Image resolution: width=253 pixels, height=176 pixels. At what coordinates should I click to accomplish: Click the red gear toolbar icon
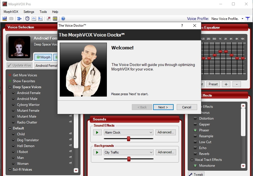pos(49,19)
